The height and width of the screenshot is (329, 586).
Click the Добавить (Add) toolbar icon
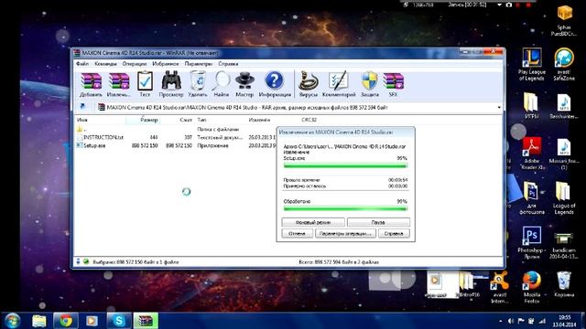pos(92,85)
